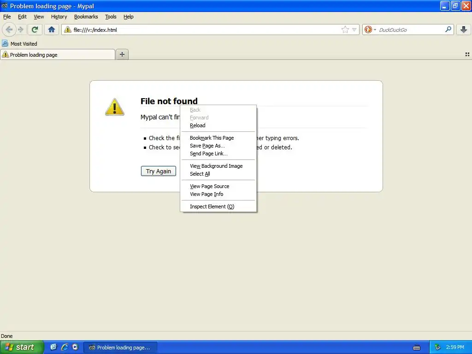The height and width of the screenshot is (354, 472).
Task: Click the large yellow warning triangle image
Action: coord(115,107)
